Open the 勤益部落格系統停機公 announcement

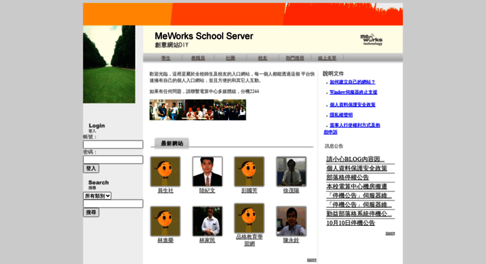(x=359, y=213)
